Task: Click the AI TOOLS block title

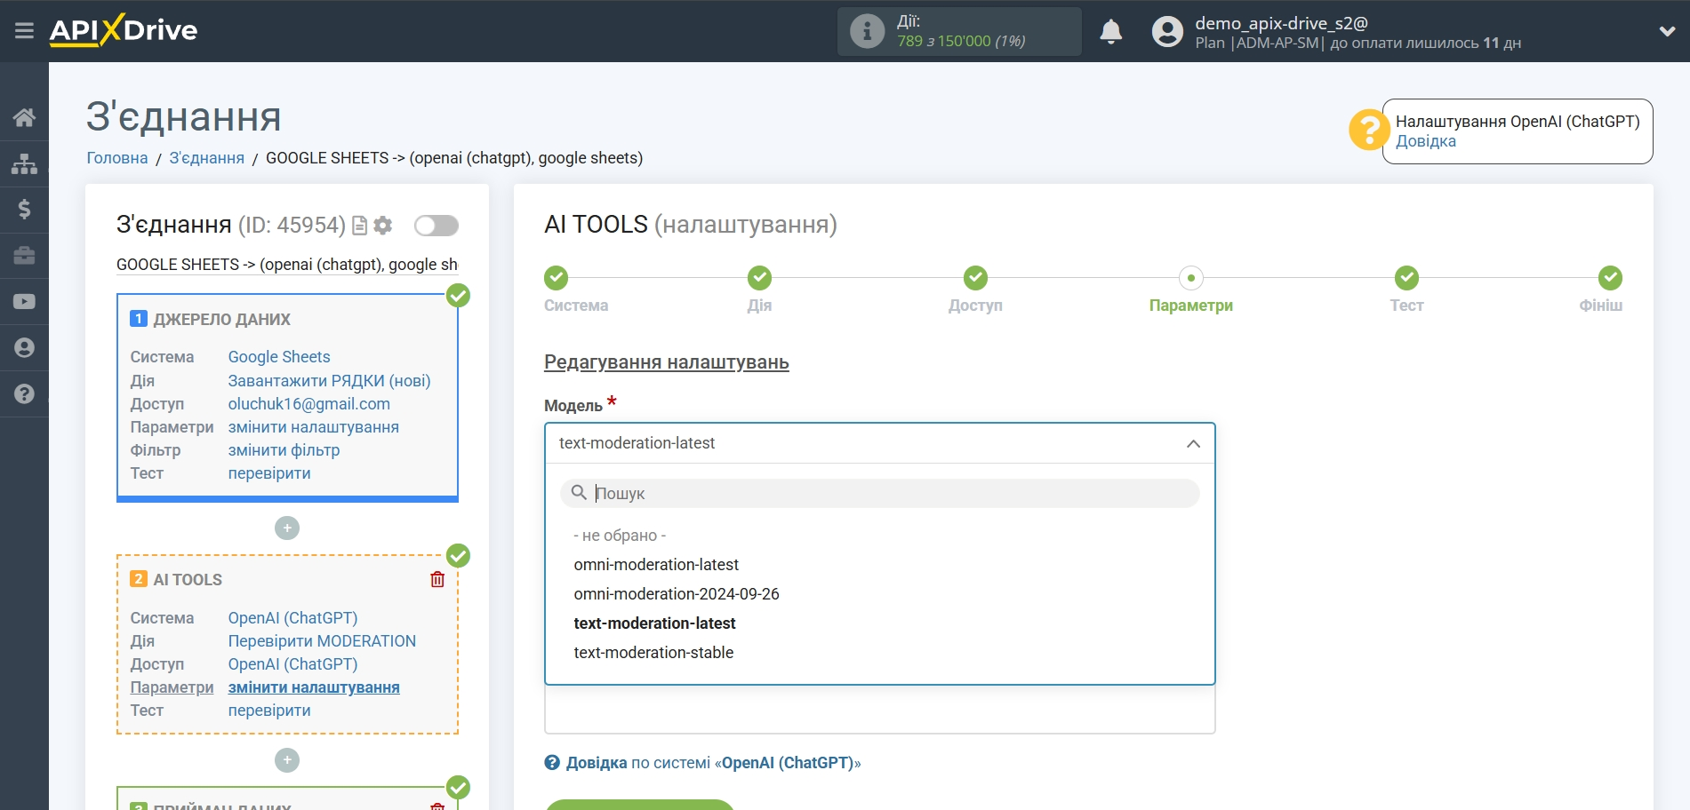Action: click(188, 580)
